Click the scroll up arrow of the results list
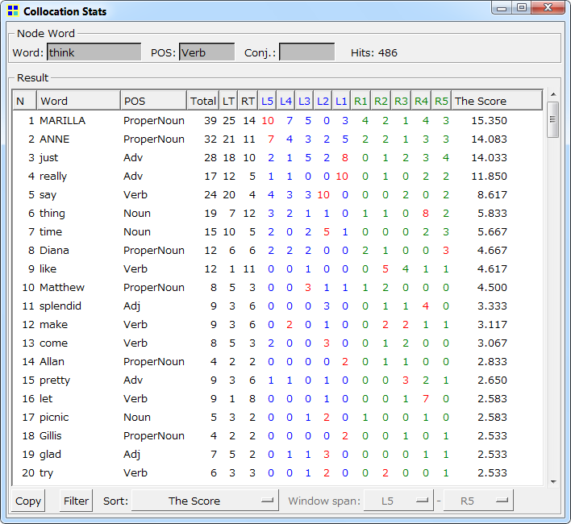This screenshot has height=524, width=571. (x=553, y=94)
